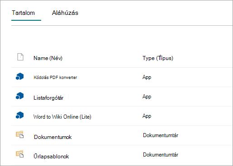Click the Listaforgótár app icon

(20, 96)
